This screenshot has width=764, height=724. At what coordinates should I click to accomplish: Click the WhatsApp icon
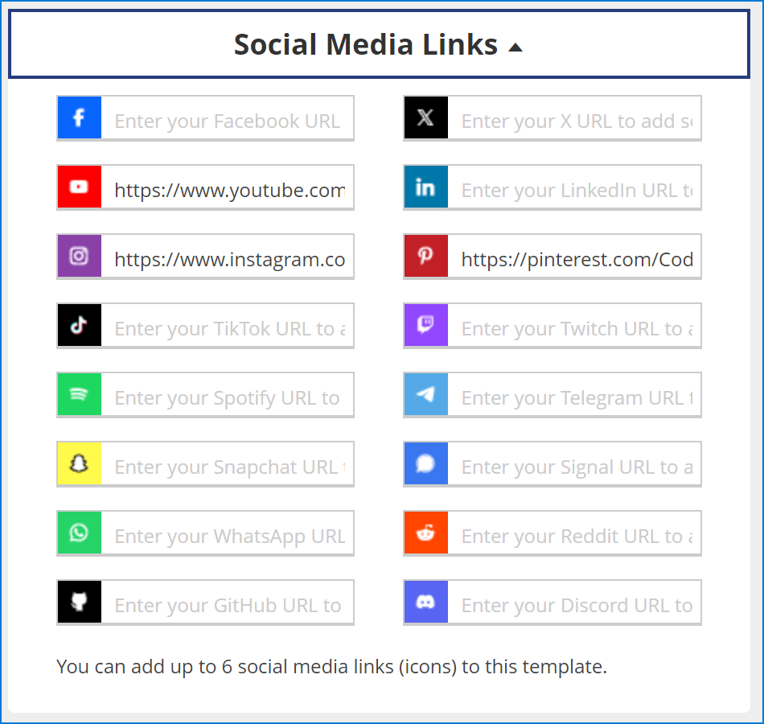80,533
